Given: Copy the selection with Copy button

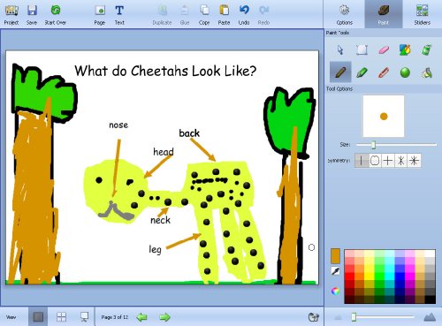Looking at the screenshot, I should 204,15.
